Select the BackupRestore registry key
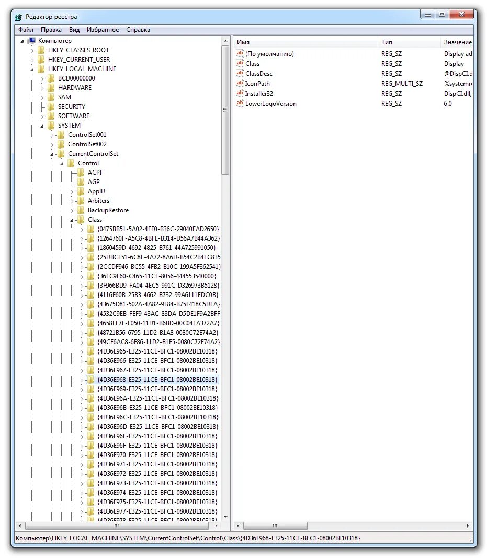The image size is (487, 558). click(108, 210)
